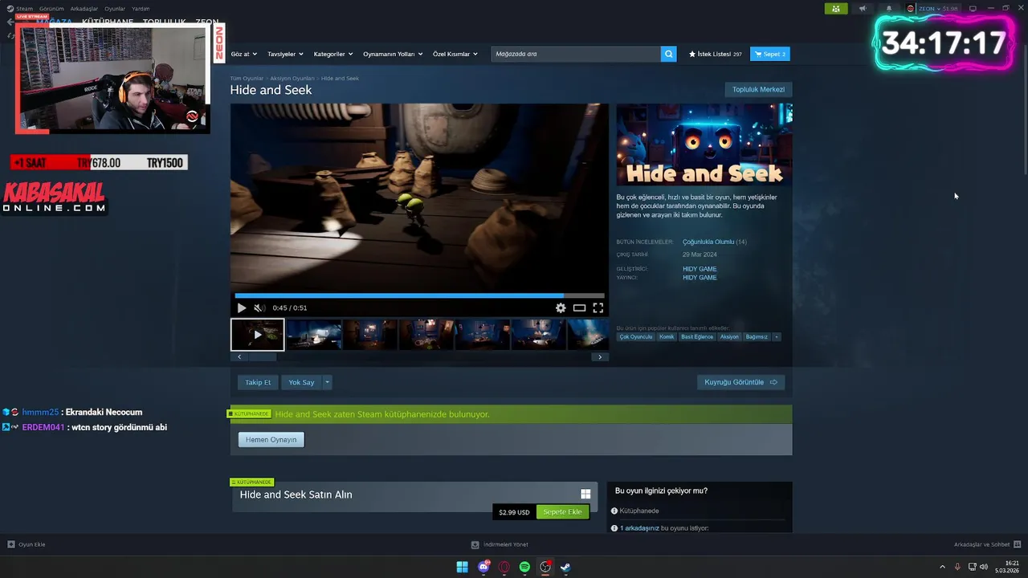Open Discord from the taskbar
The image size is (1028, 578).
[483, 567]
